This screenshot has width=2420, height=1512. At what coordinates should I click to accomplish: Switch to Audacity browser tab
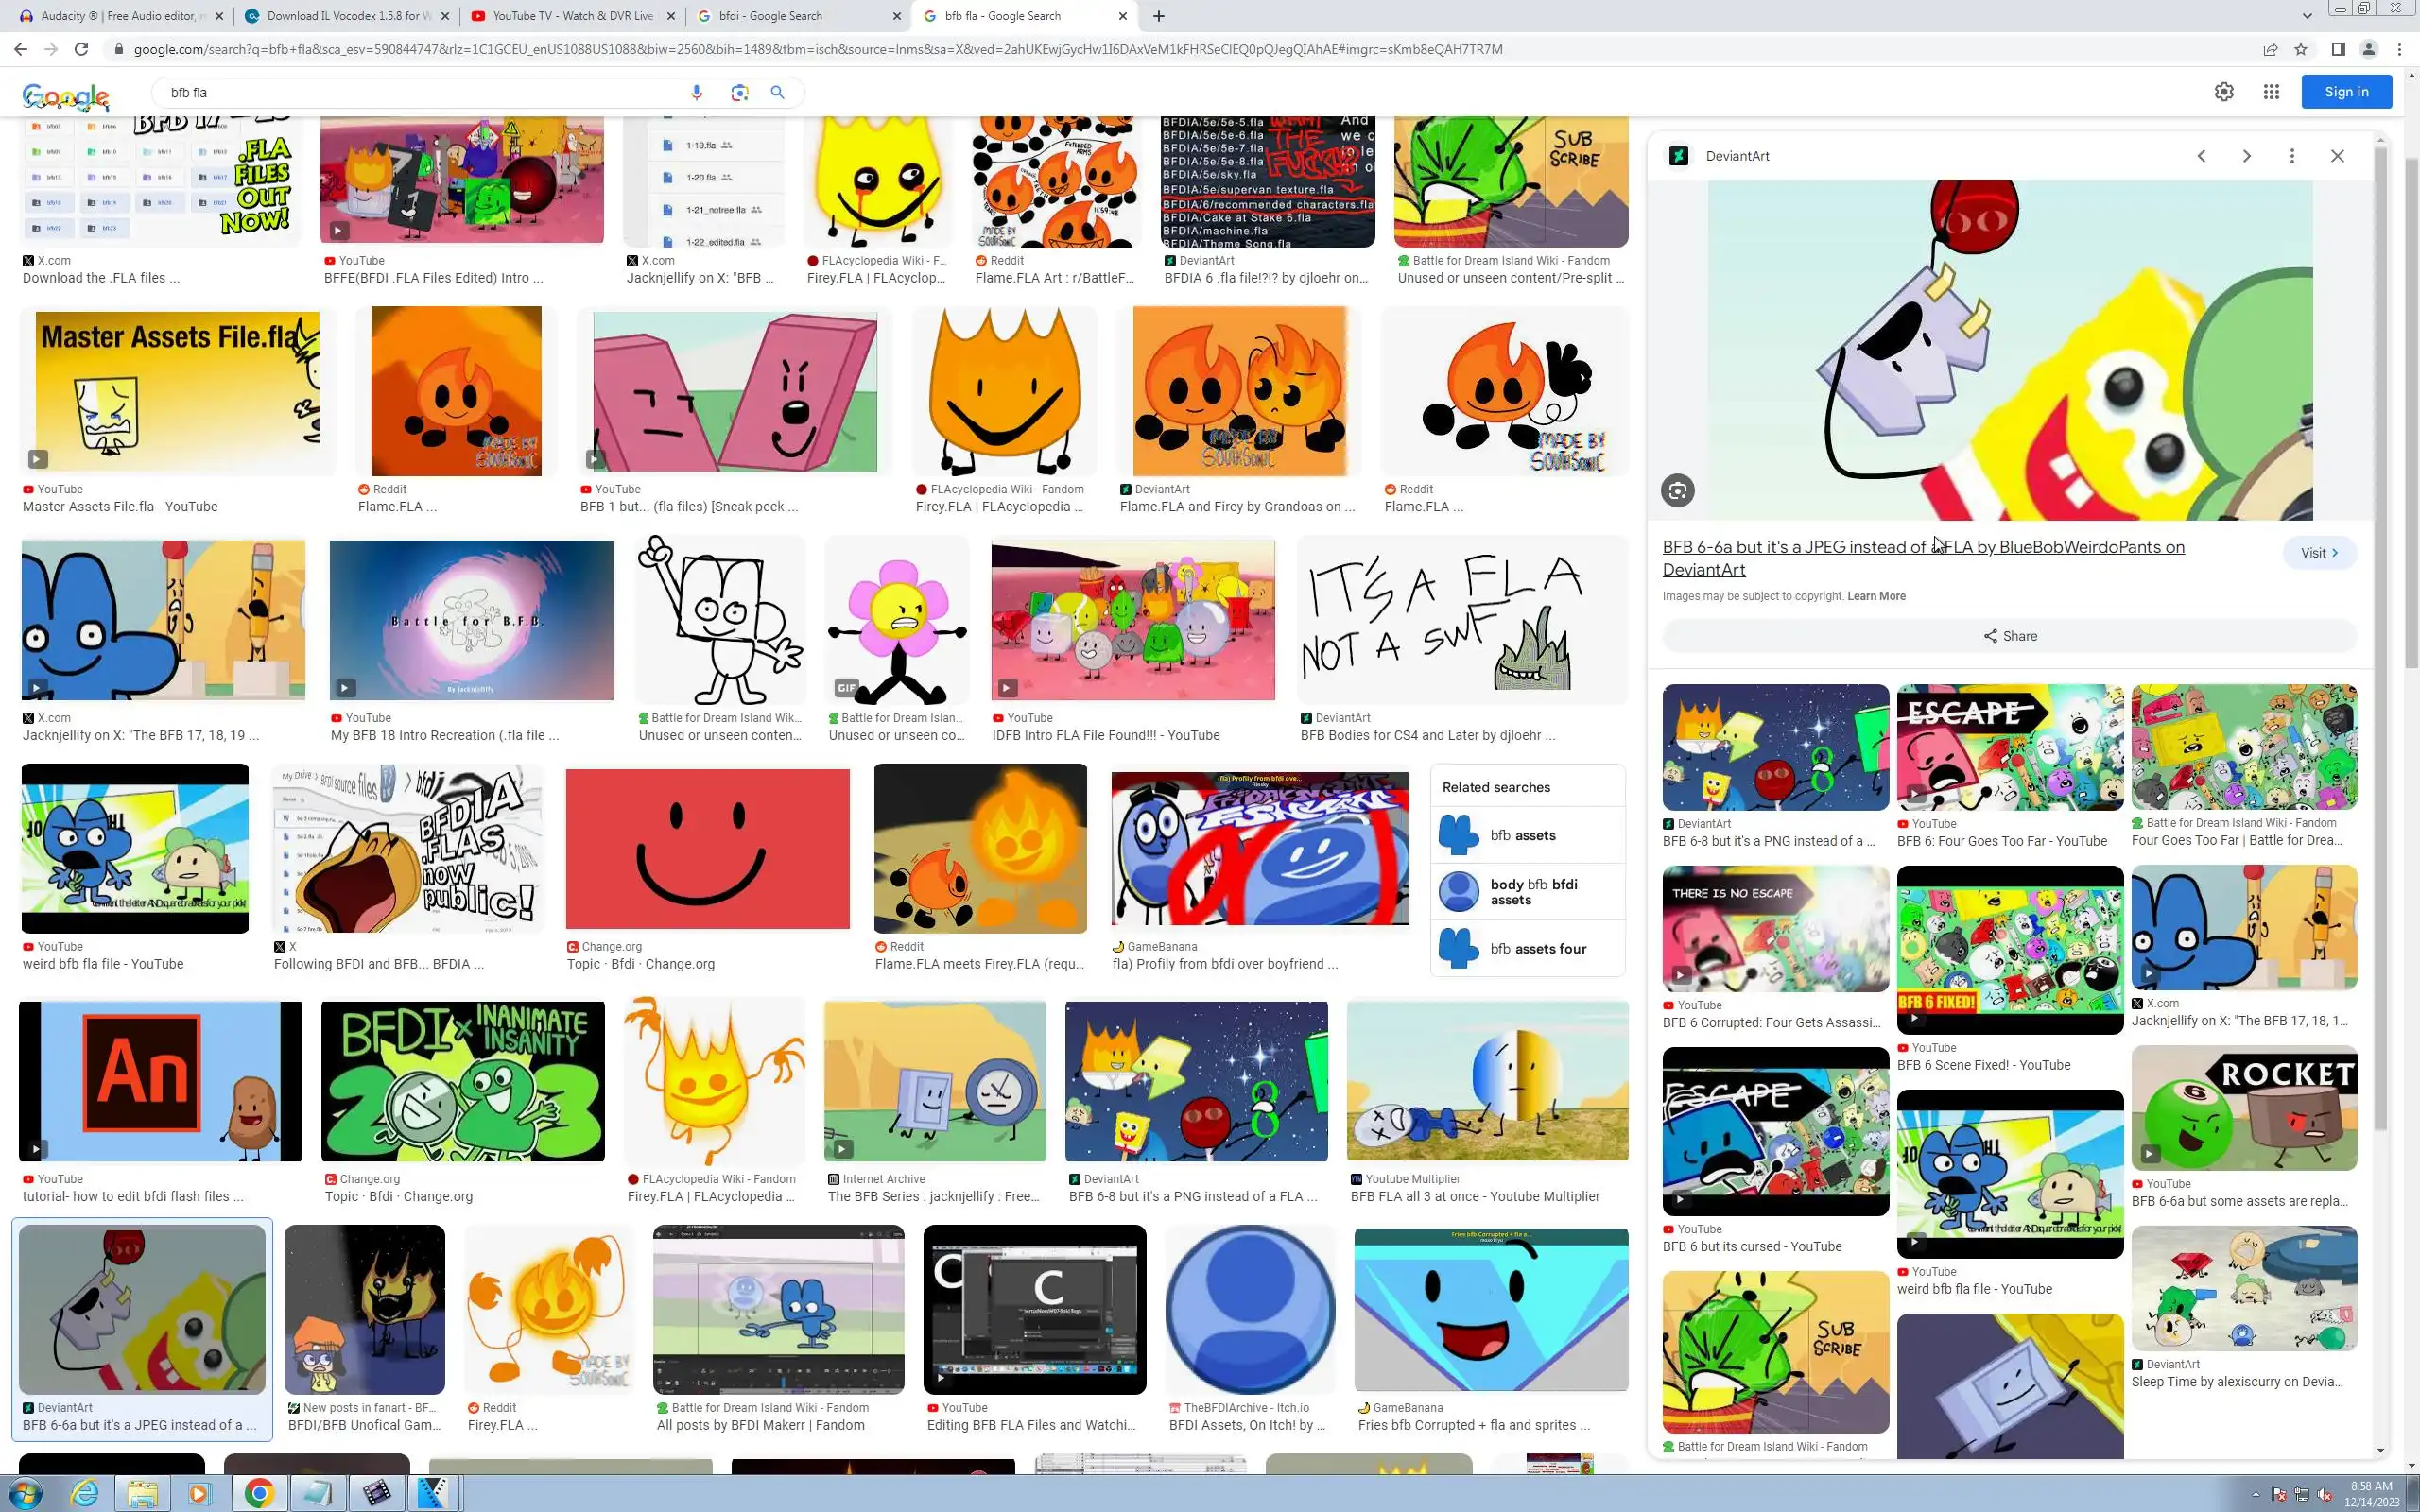110,16
